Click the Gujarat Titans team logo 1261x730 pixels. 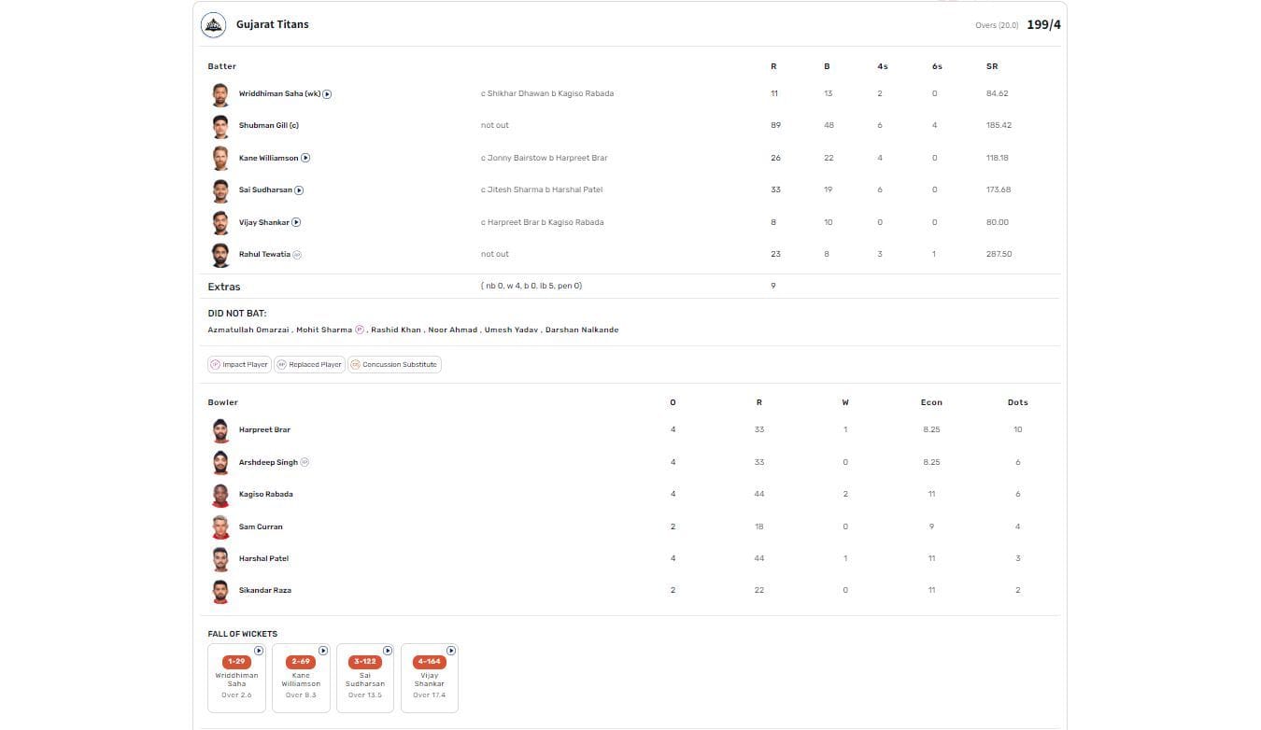(213, 24)
